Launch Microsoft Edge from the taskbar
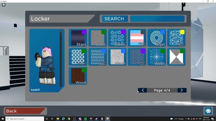This screenshot has height=121, width=216. coord(63,119)
